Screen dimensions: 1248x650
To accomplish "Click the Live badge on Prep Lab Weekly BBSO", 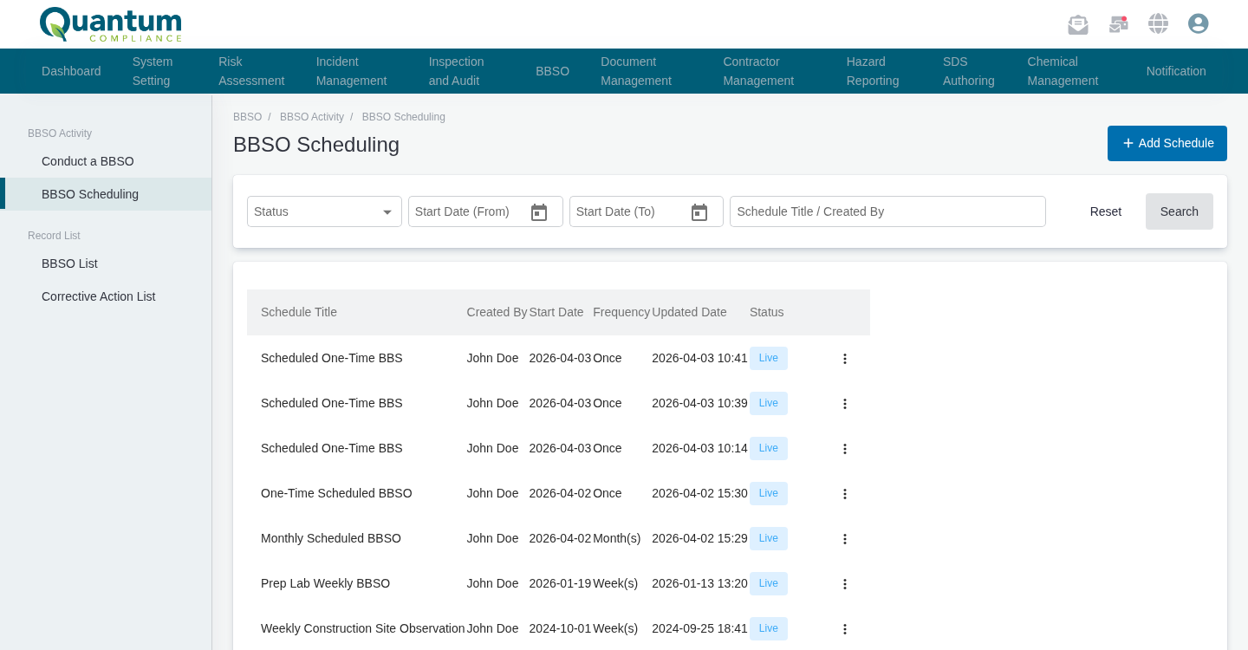I will tap(769, 583).
